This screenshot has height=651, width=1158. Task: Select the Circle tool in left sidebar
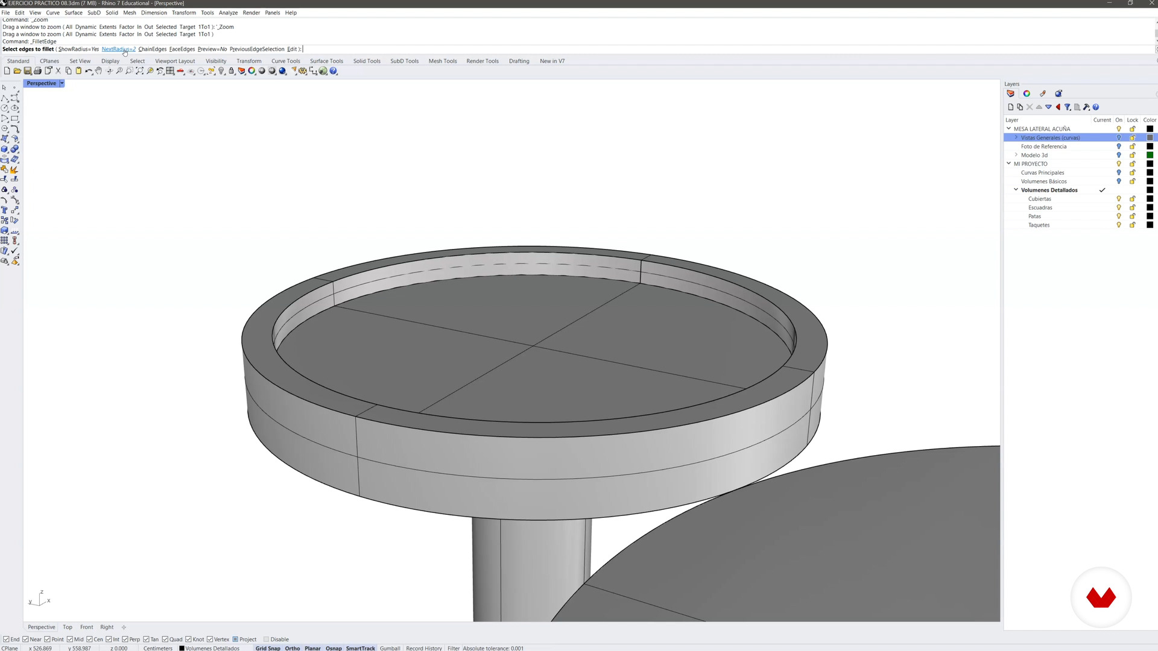pos(5,108)
